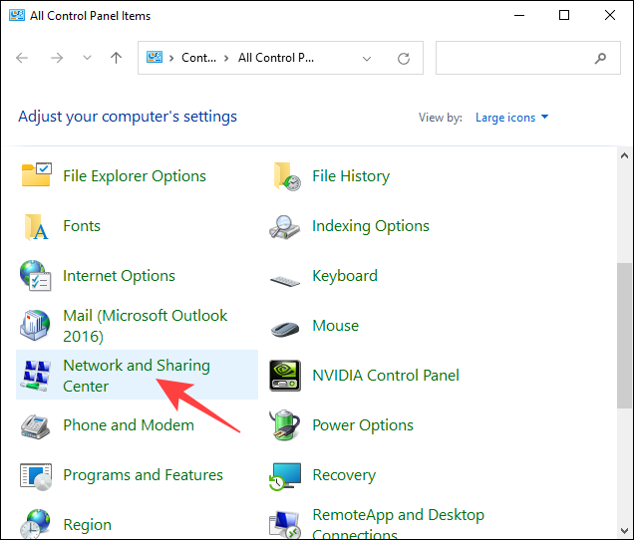Open the Programs and Features link
The image size is (634, 540).
click(x=143, y=475)
